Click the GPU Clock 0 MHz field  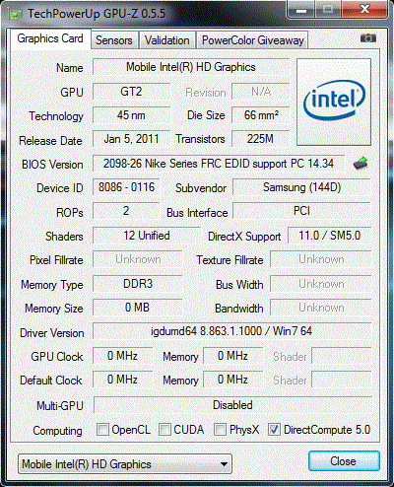point(123,356)
